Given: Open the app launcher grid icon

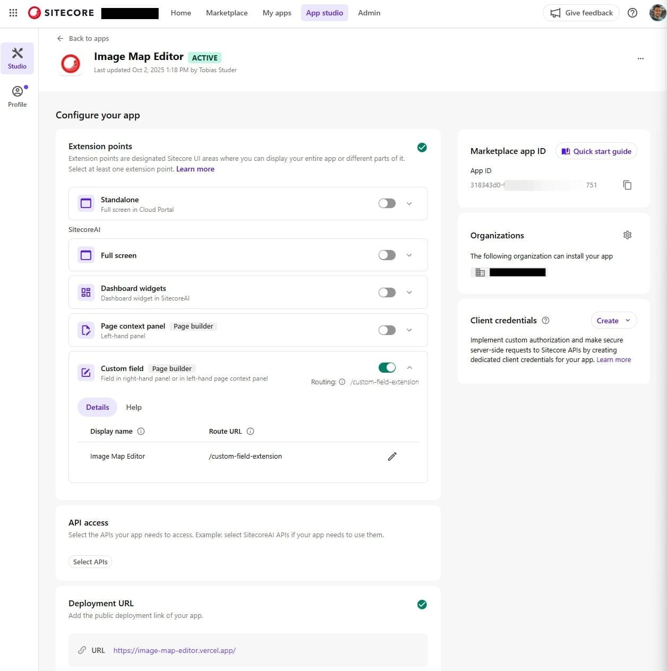Looking at the screenshot, I should [x=13, y=13].
